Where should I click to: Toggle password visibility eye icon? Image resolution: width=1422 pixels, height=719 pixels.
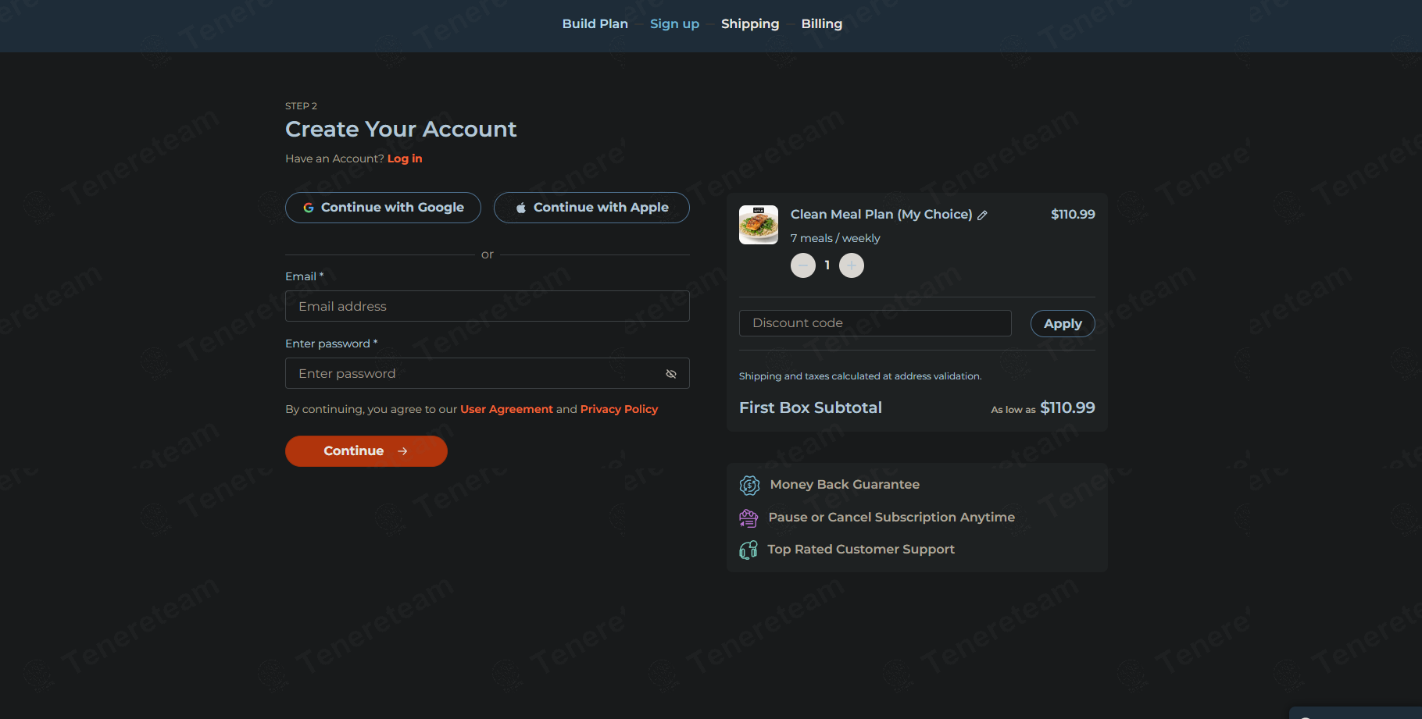coord(670,374)
